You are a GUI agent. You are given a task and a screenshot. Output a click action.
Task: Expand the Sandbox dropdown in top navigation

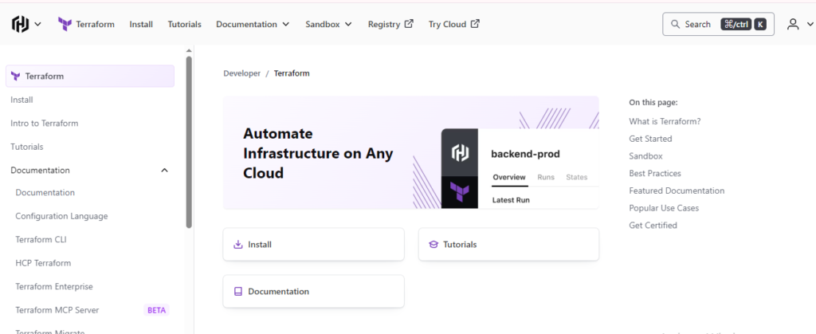328,24
